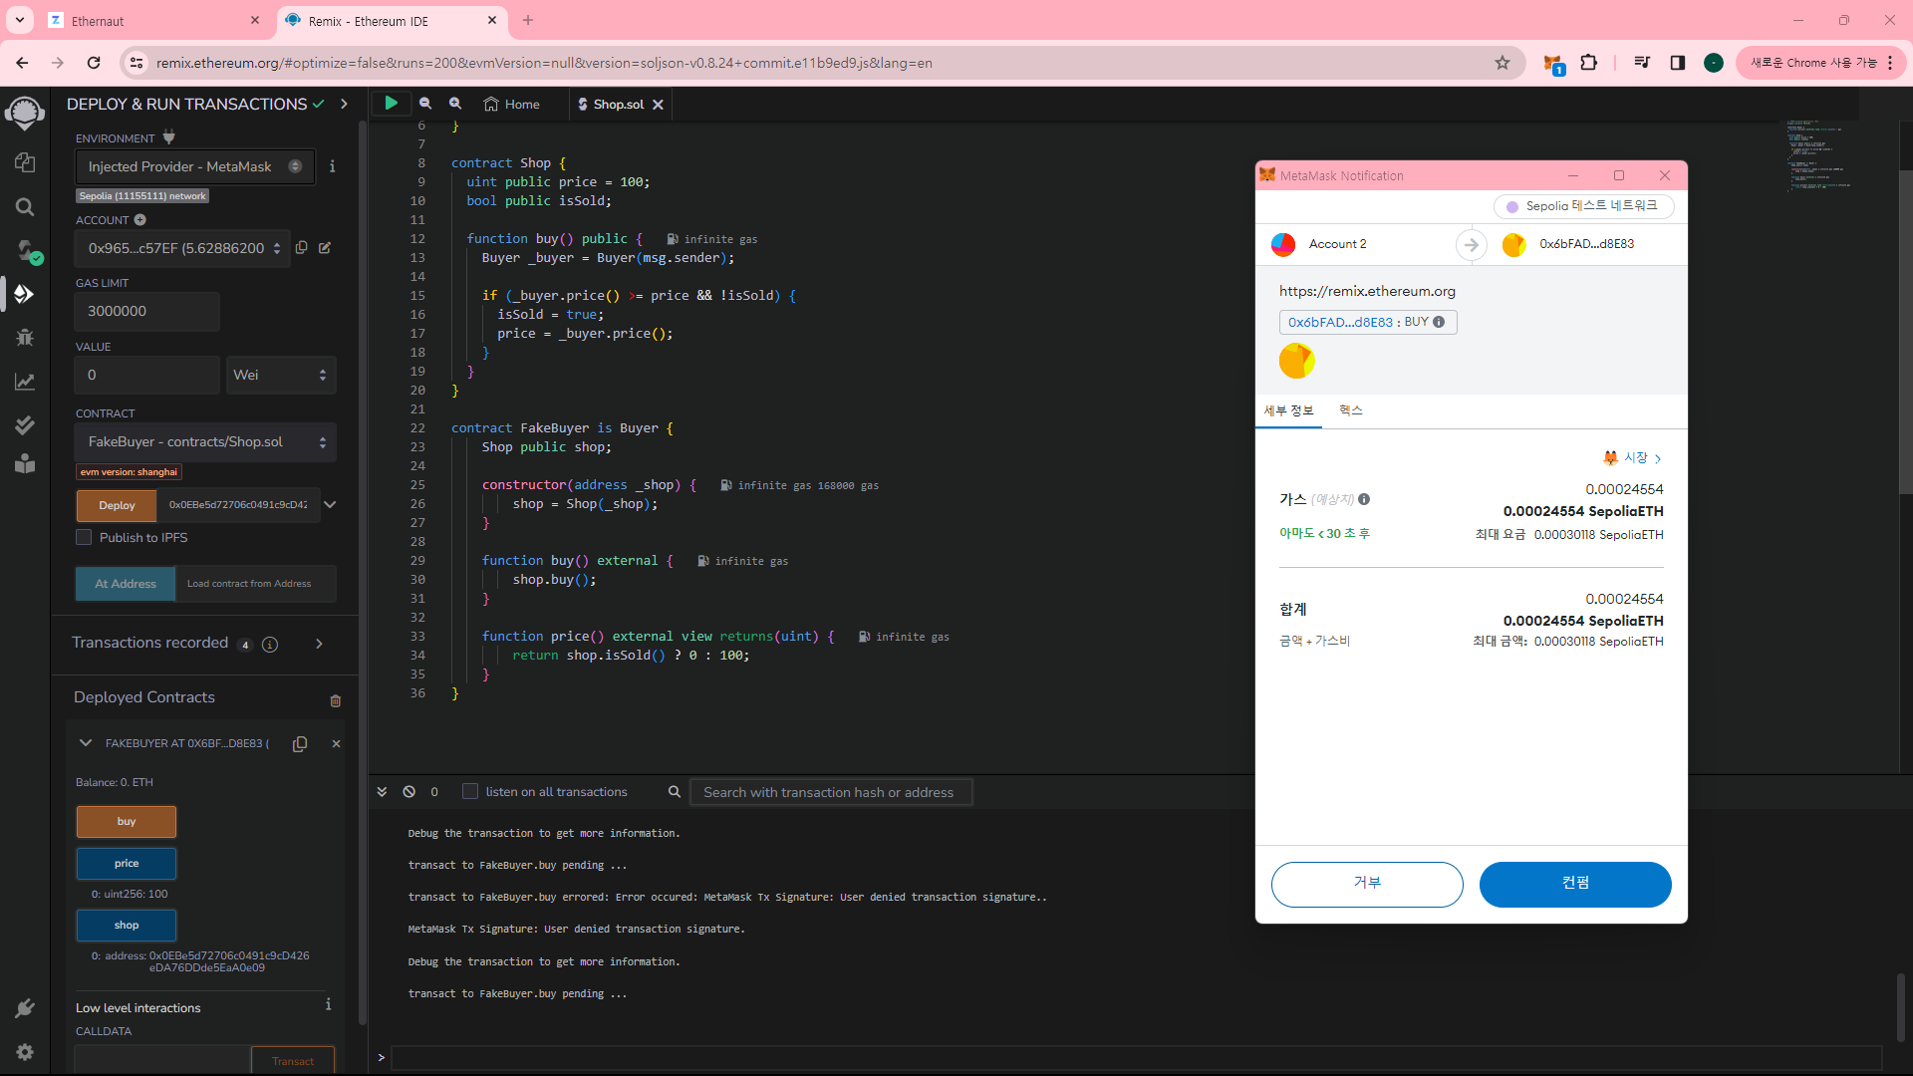Viewport: 1913px width, 1076px height.
Task: Open the MetaMask extension icon in Chrome
Action: [1553, 63]
